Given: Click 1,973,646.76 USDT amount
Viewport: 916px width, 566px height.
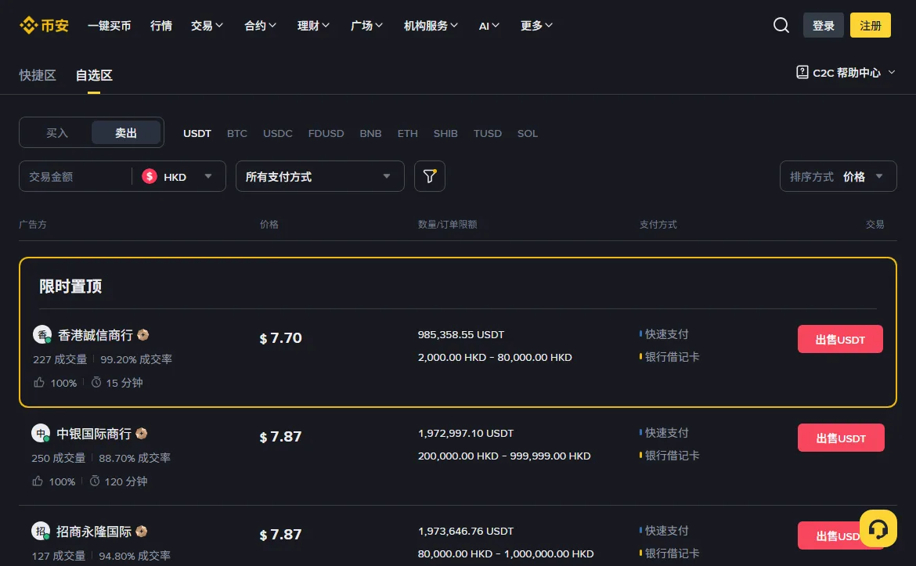Looking at the screenshot, I should [466, 531].
